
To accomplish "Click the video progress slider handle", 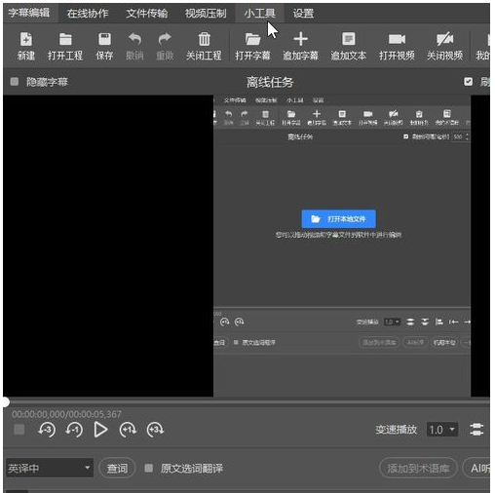I will (5, 402).
